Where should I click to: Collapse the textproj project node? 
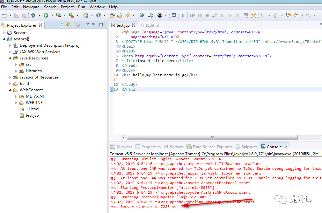(x=4, y=39)
